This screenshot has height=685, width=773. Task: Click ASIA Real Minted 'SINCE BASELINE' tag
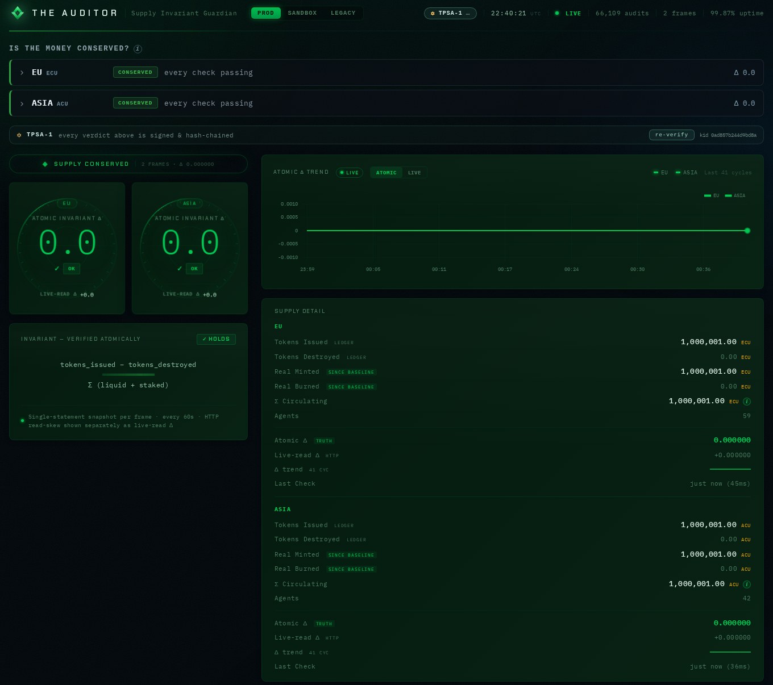point(351,555)
